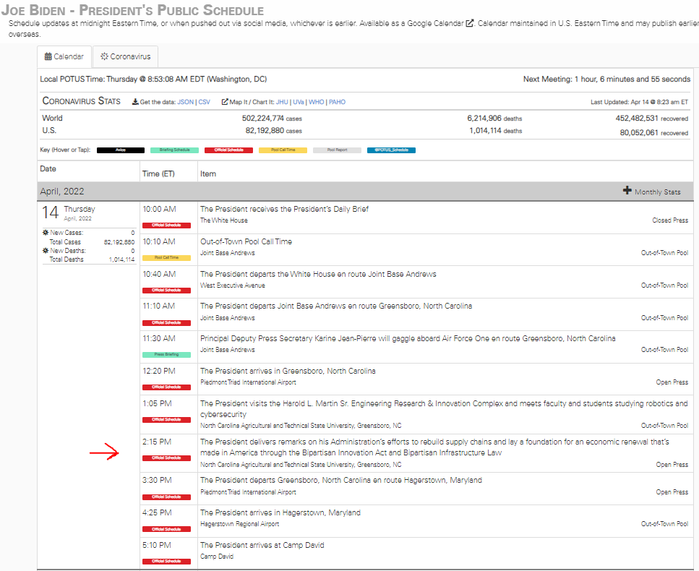Click the Official Schedule badge under 11:10 AM
This screenshot has width=699, height=571.
tap(167, 322)
